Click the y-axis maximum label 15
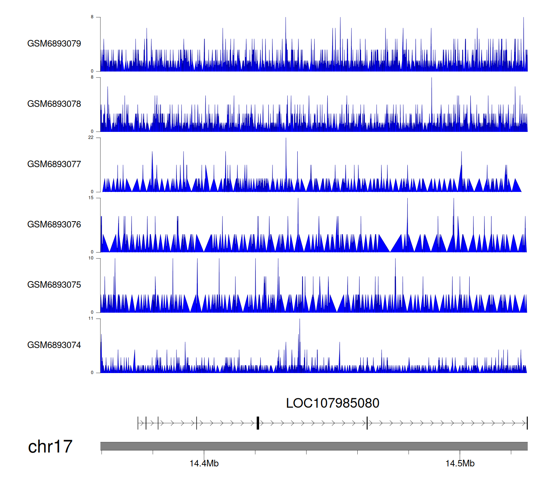556x489 pixels. click(x=91, y=198)
